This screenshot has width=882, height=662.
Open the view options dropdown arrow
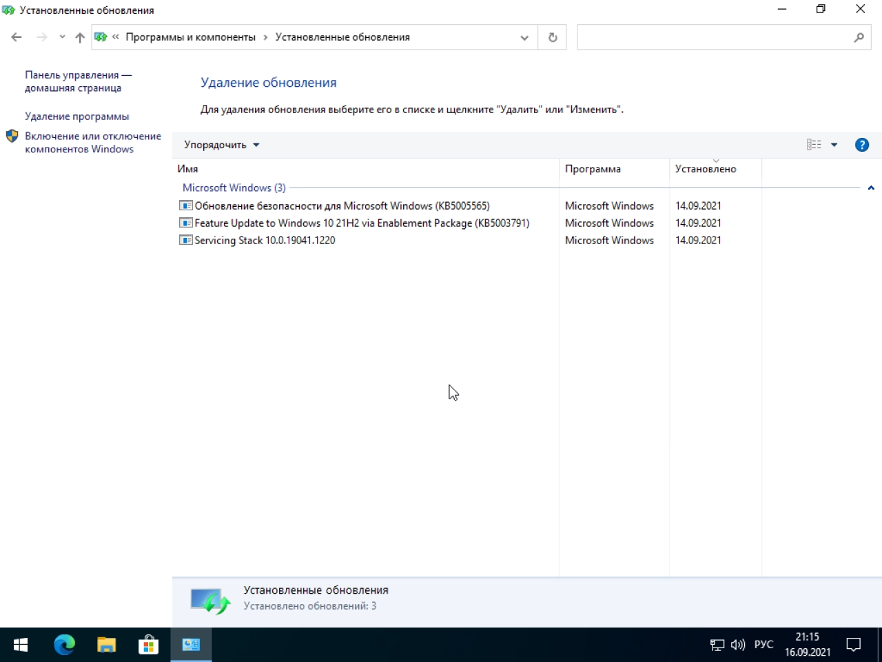tap(834, 145)
